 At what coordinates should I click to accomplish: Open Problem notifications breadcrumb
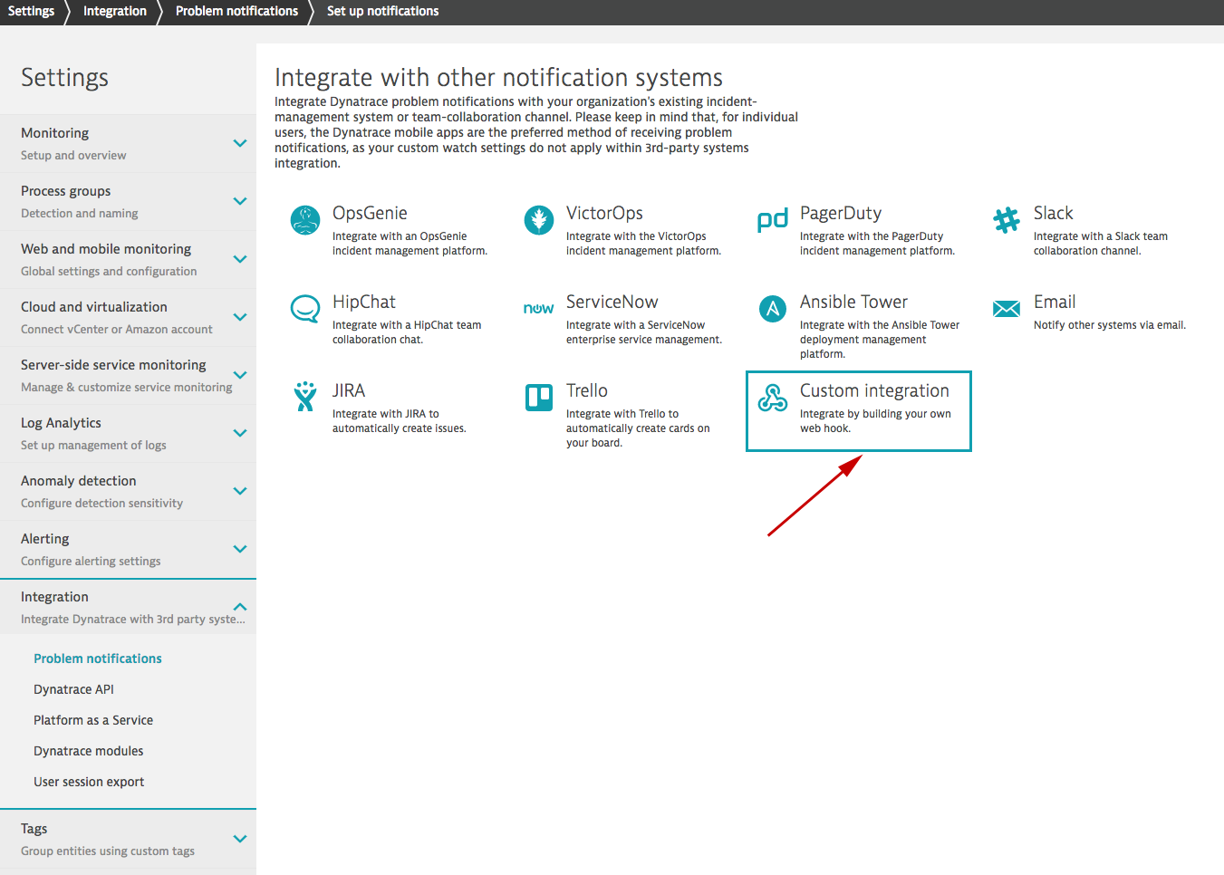236,11
